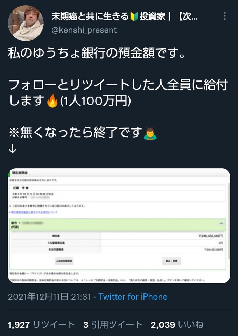
Task: Tap the fire emoji in tweet text
Action: (52, 101)
